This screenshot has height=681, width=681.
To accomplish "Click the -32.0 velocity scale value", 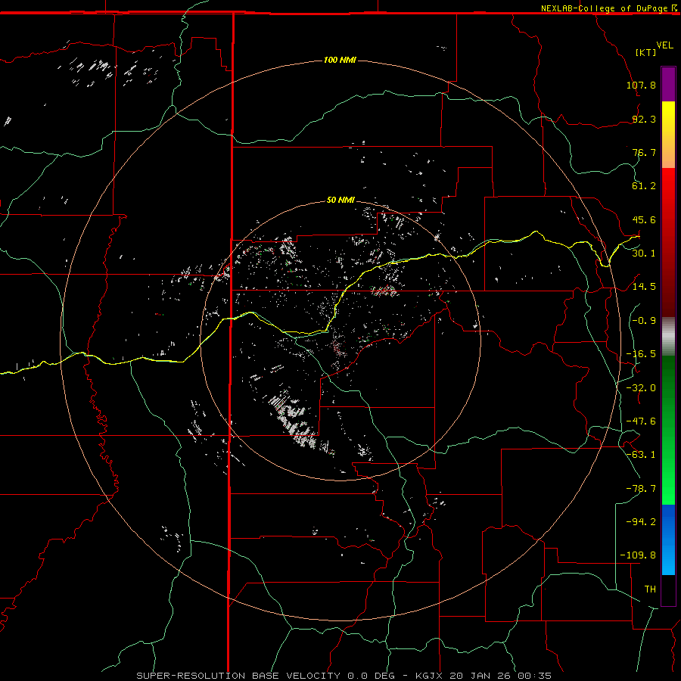I will pyautogui.click(x=641, y=388).
